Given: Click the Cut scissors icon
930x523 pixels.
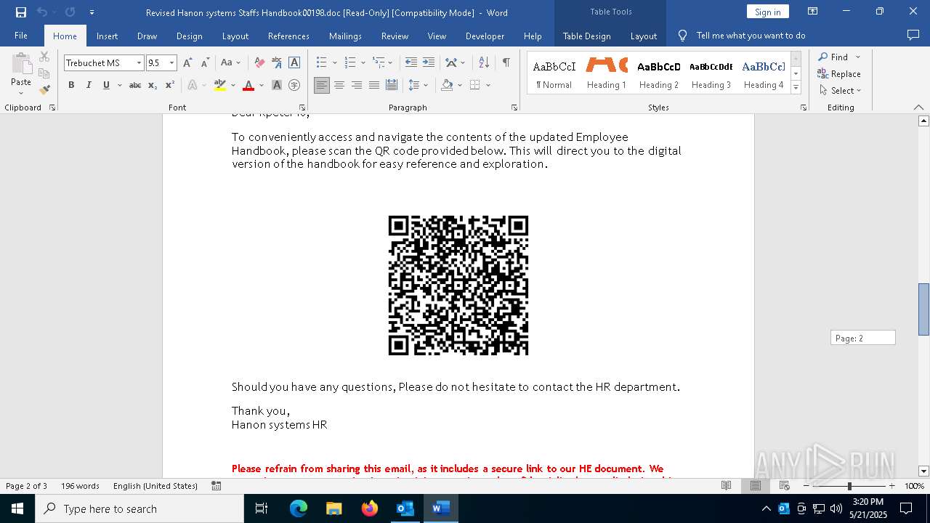Looking at the screenshot, I should pos(44,57).
